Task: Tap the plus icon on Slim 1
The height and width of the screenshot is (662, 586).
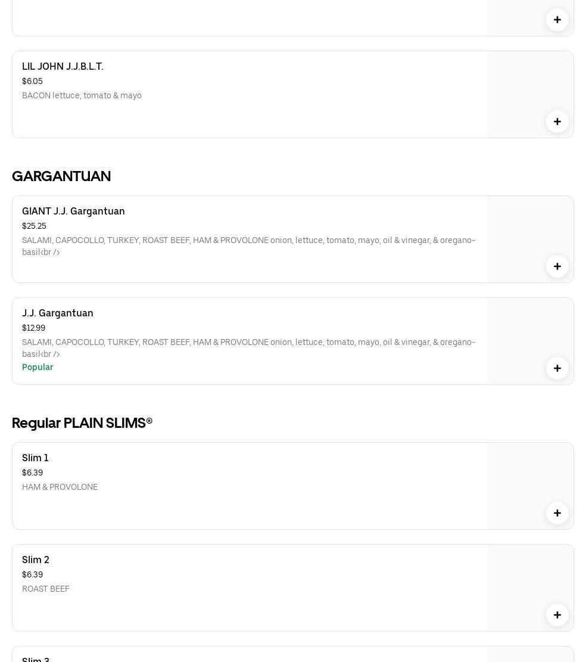Action: 557,513
